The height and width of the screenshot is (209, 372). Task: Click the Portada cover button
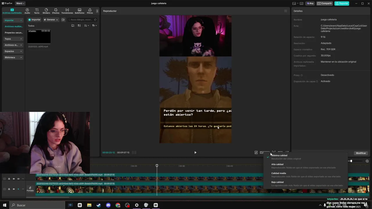click(x=30, y=189)
